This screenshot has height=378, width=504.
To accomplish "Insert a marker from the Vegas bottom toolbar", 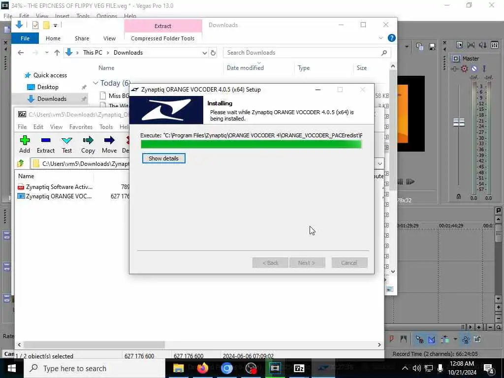I will tap(391, 339).
